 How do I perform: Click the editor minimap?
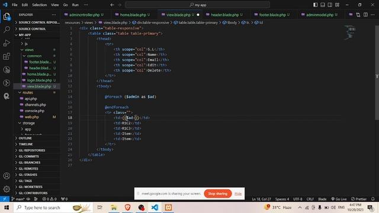point(349,32)
